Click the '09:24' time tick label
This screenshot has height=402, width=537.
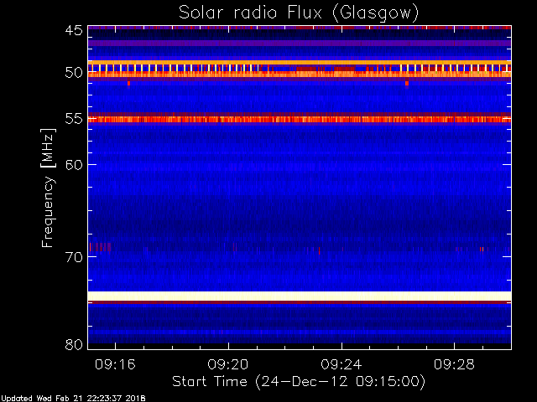click(x=341, y=364)
